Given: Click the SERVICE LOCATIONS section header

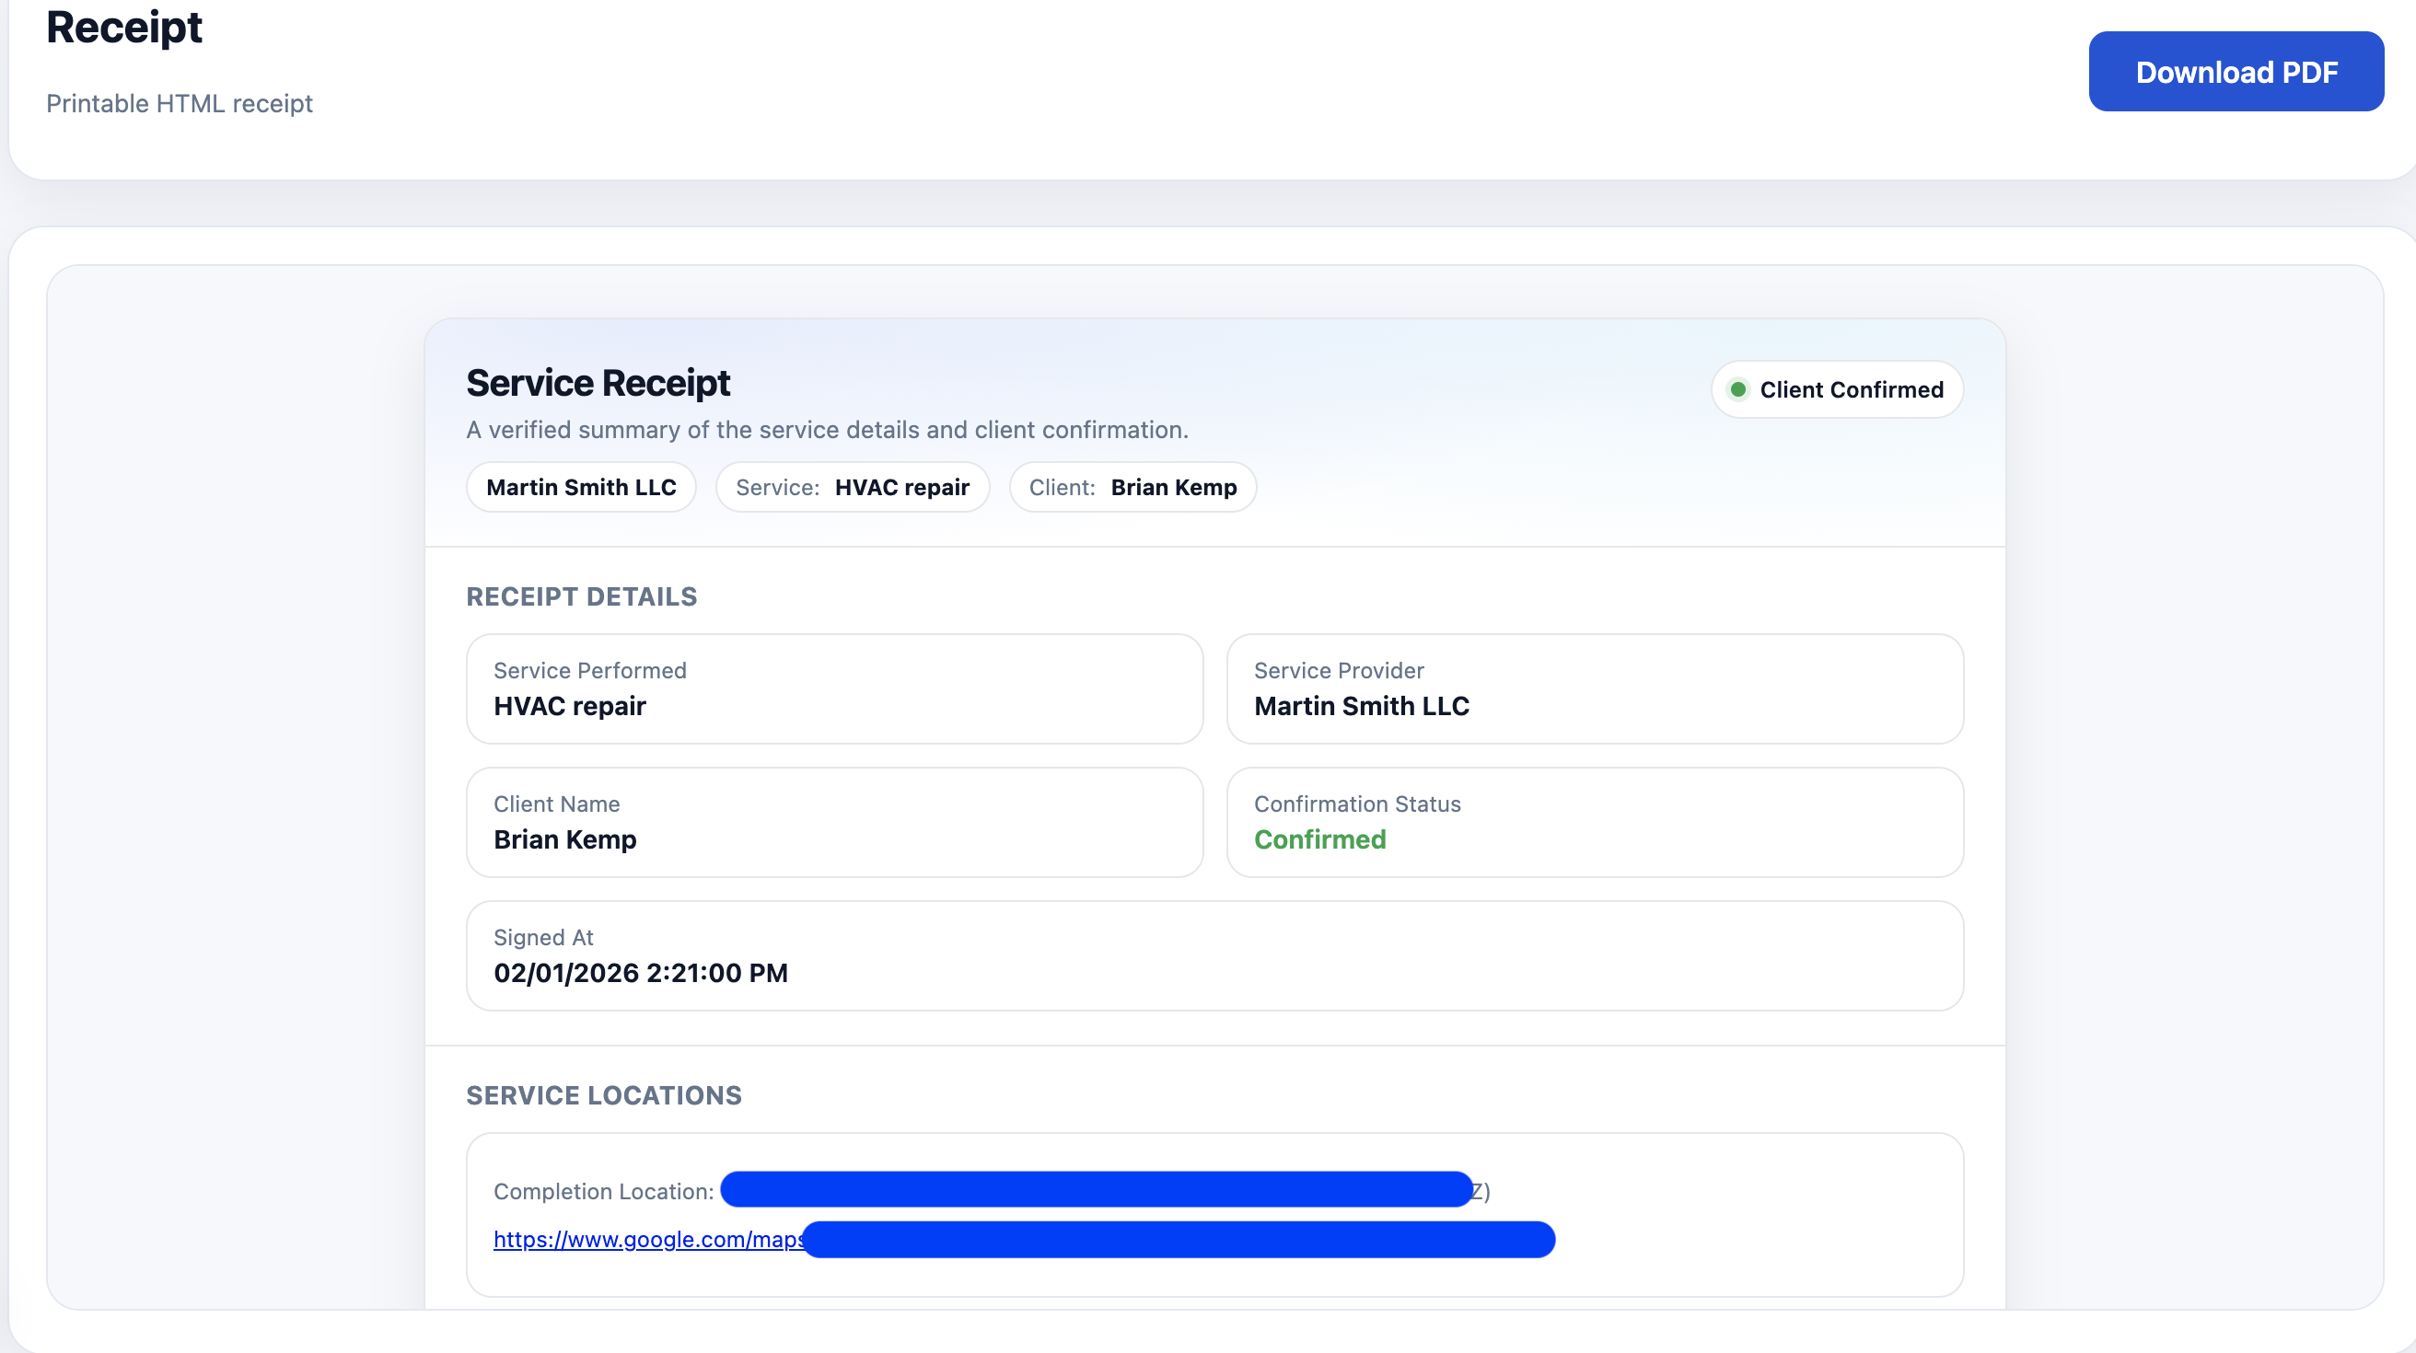Looking at the screenshot, I should (x=603, y=1095).
